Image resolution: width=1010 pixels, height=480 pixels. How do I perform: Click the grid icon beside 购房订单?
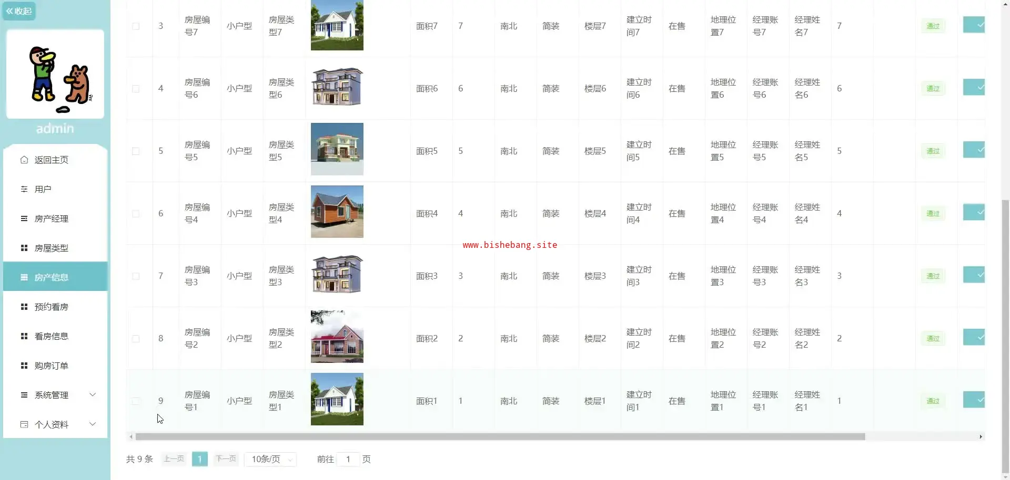[24, 366]
